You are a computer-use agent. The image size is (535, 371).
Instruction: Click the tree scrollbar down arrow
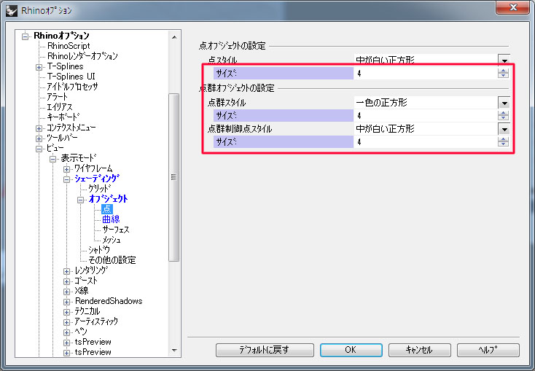174,351
